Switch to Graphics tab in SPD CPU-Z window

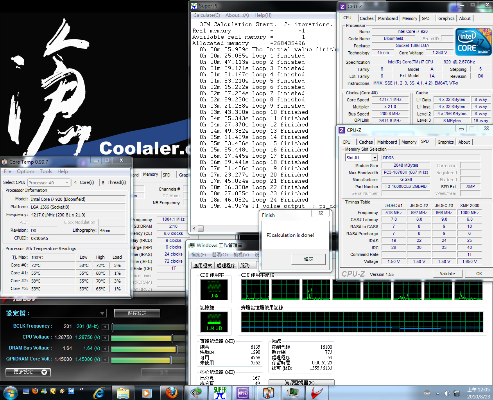point(446,142)
